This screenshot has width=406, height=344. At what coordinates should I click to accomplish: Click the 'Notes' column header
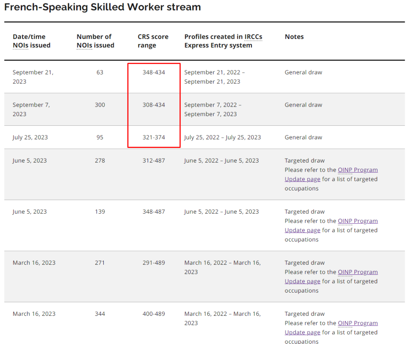294,37
